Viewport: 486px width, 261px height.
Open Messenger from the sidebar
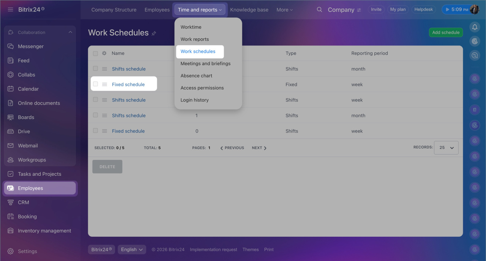pyautogui.click(x=30, y=46)
